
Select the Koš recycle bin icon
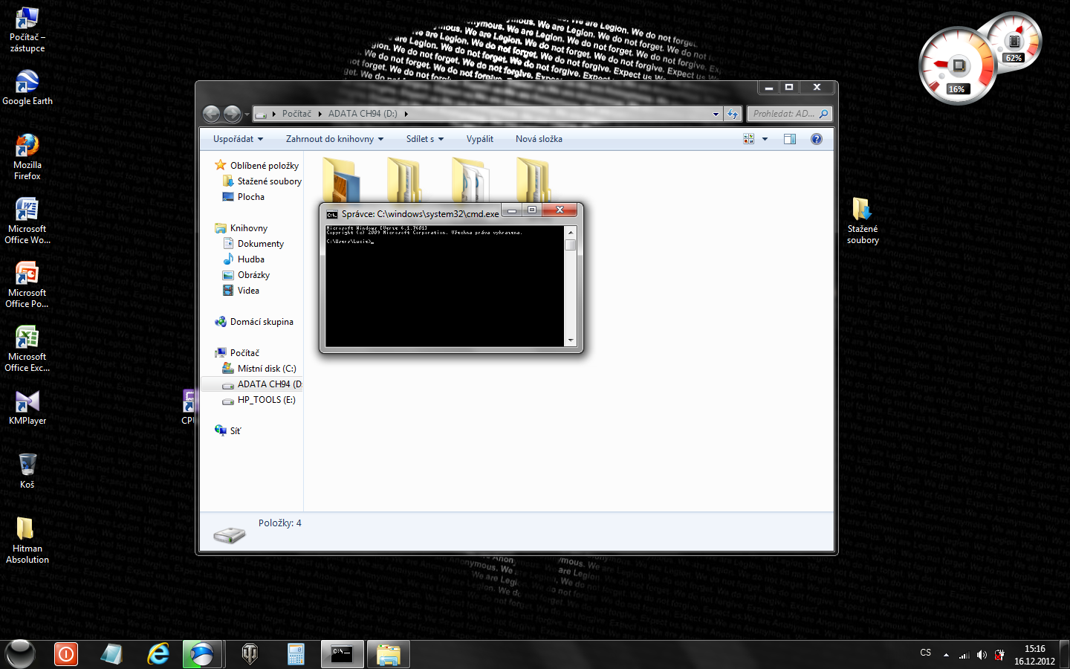27,471
